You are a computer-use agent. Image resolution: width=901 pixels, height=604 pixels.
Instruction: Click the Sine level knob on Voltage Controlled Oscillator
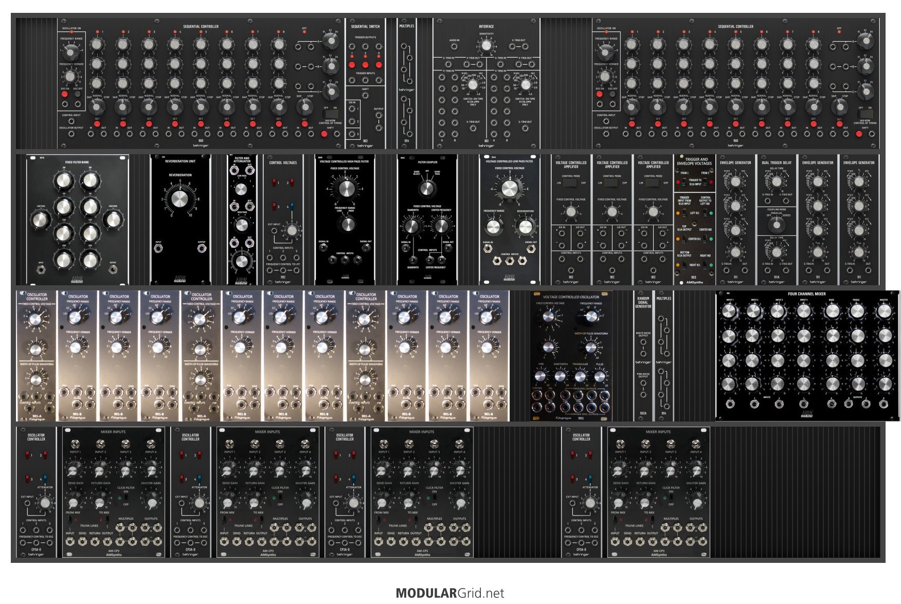point(540,376)
